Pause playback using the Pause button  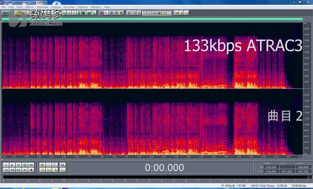point(18,165)
